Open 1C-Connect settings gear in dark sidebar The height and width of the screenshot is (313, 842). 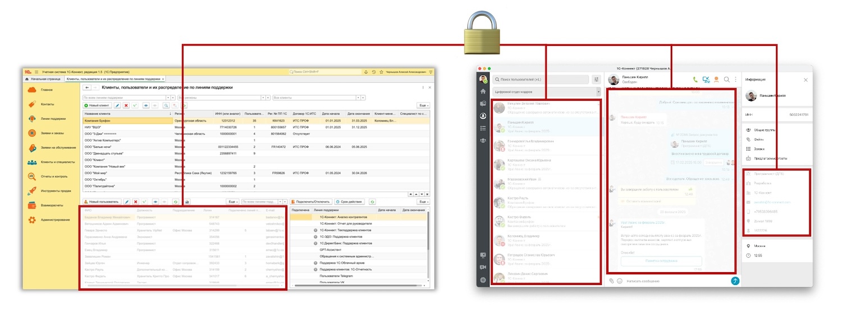point(483,279)
